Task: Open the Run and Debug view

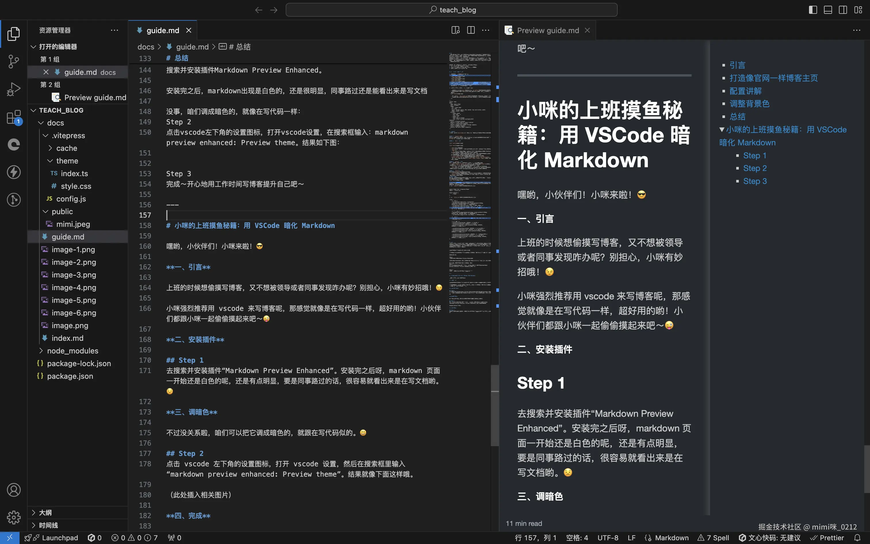Action: tap(14, 89)
